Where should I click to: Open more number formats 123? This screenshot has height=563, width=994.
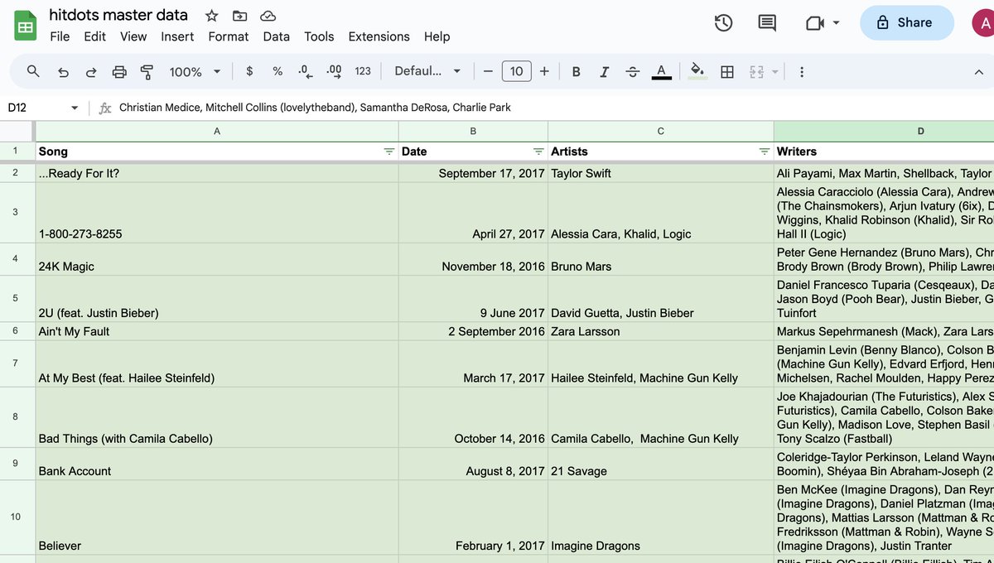click(363, 71)
